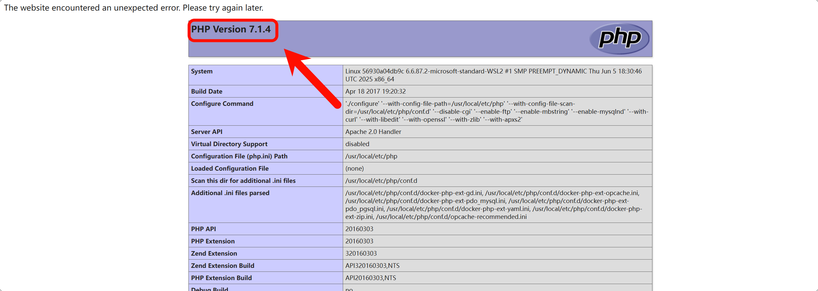Click the Zend Extension Build API320160303,NTS value
This screenshot has height=291, width=818.
[x=372, y=266]
